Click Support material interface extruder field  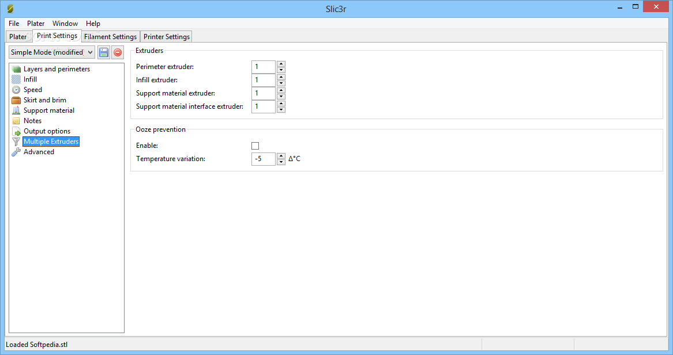pyautogui.click(x=264, y=106)
